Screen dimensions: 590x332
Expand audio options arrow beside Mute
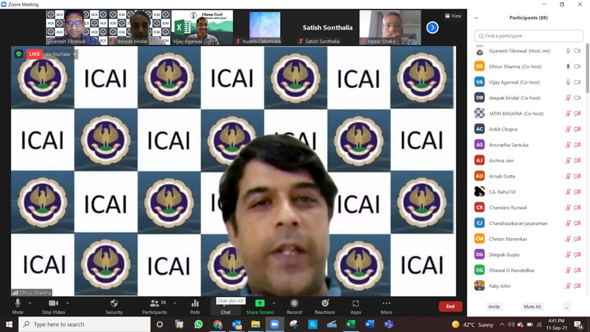(30, 303)
